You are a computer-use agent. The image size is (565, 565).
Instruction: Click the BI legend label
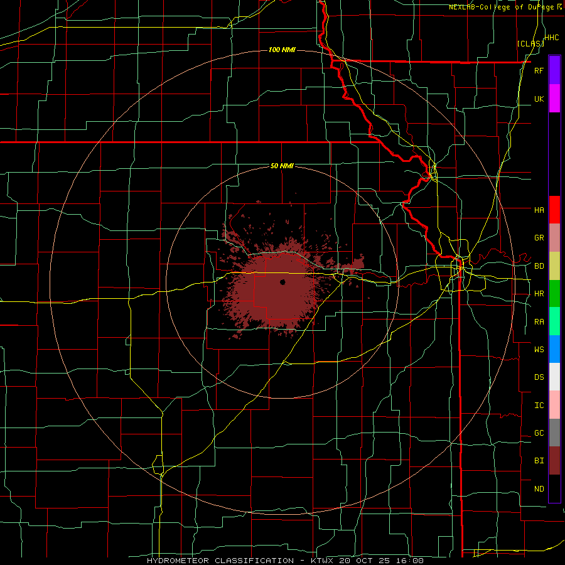tap(539, 461)
